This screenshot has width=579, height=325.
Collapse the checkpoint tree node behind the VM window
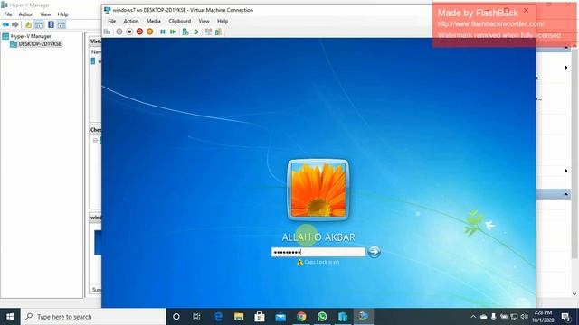95,141
